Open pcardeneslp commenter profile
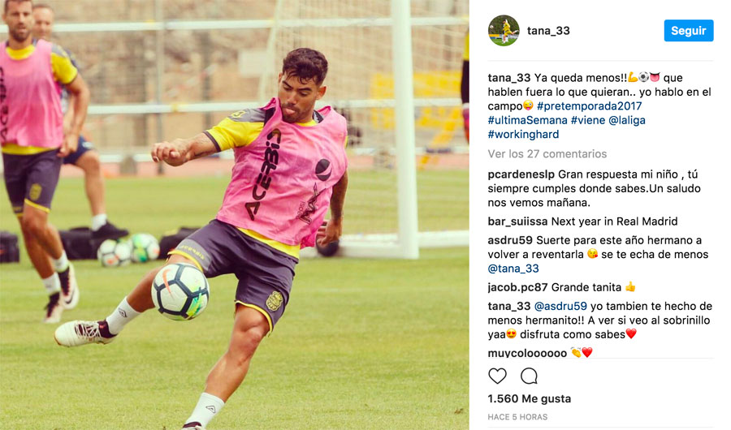 coord(521,174)
